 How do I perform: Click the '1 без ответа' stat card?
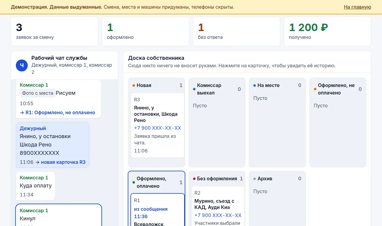click(236, 31)
